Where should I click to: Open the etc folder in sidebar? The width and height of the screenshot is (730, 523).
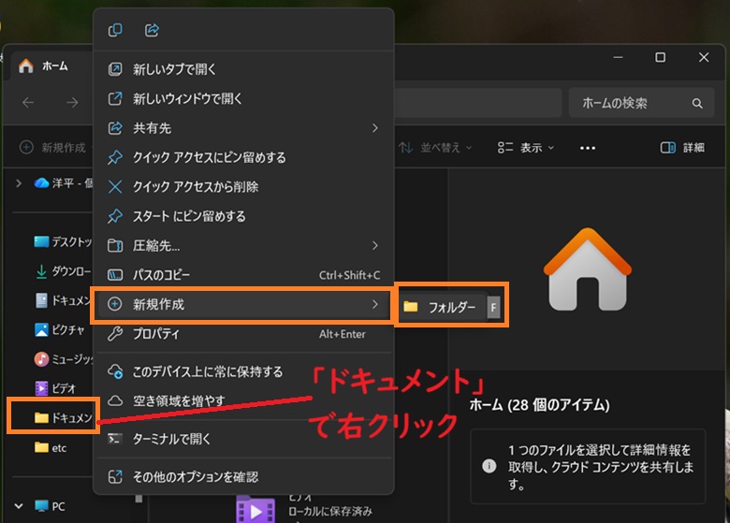tap(51, 447)
